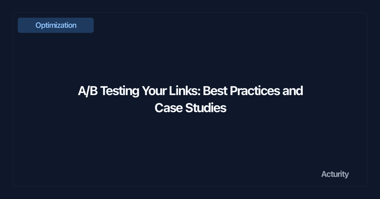Click the Optimization category badge
Screen dimensions: 380x199
(56, 25)
